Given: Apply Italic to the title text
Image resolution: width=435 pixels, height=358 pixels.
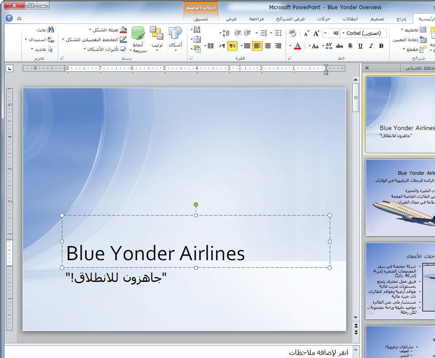Looking at the screenshot, I should point(371,46).
